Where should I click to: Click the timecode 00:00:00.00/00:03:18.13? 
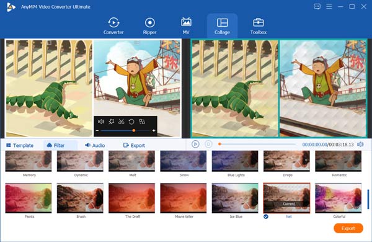[328, 145]
